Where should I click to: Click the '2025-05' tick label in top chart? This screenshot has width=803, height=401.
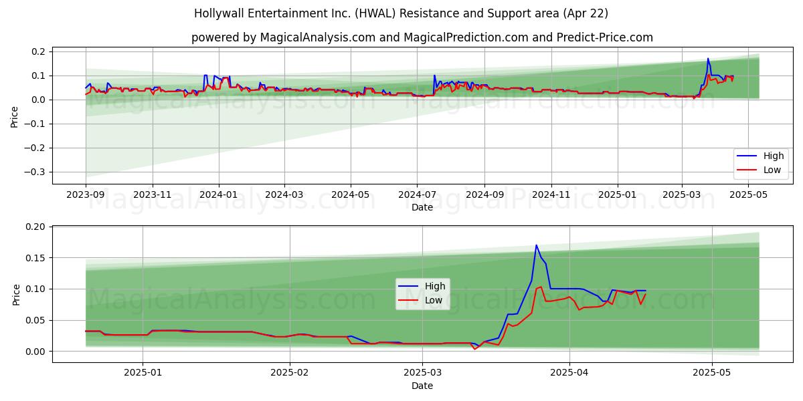tap(748, 194)
